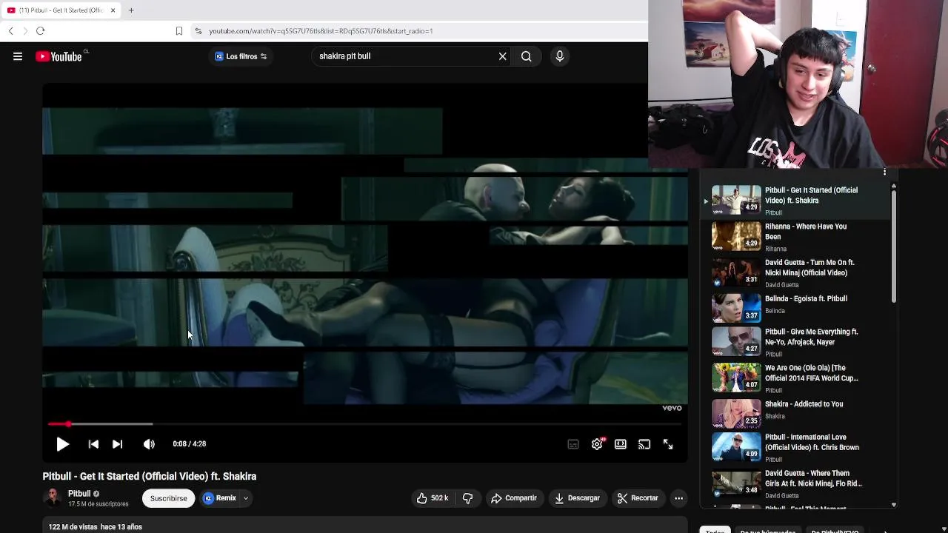The image size is (948, 533).
Task: Click the video title text
Action: (150, 477)
